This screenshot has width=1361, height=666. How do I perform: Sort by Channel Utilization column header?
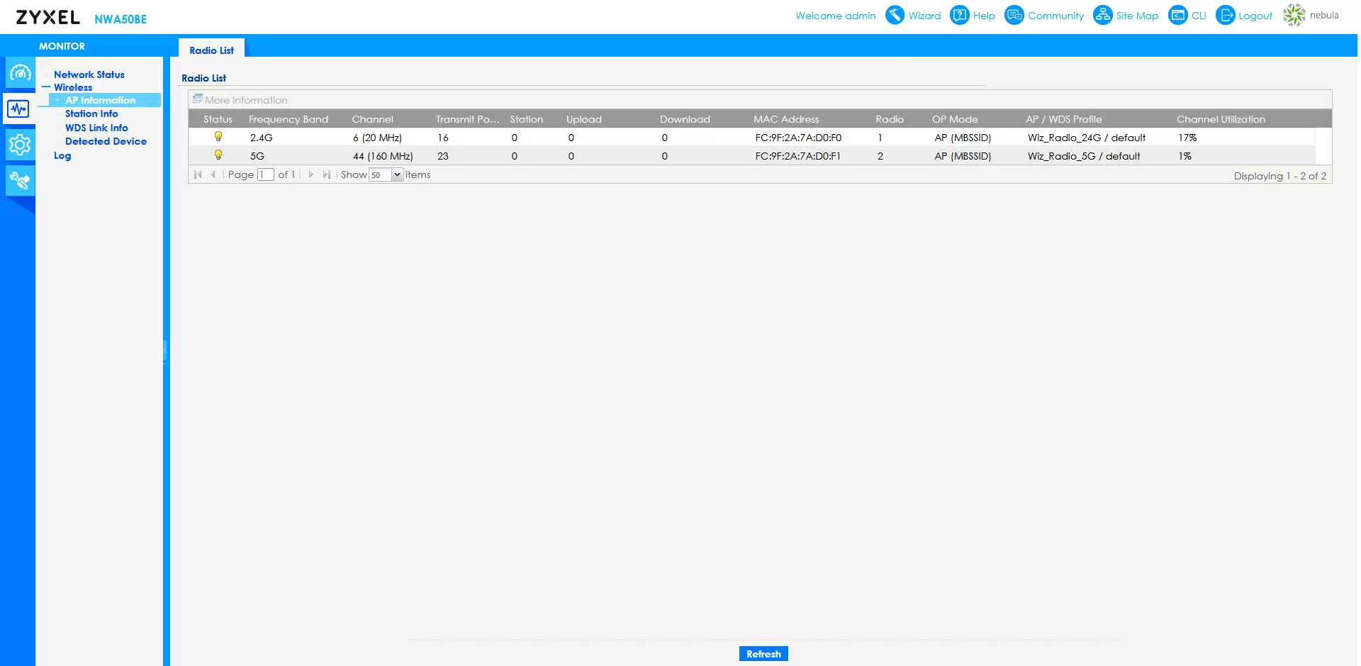point(1221,119)
